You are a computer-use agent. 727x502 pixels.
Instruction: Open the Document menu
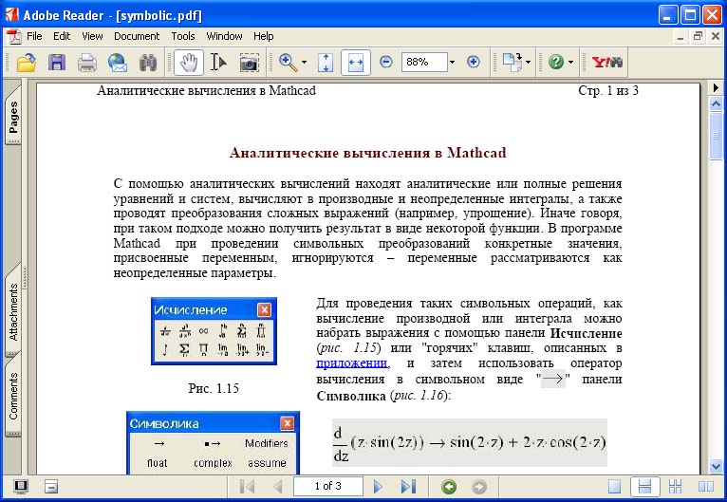[x=137, y=36]
